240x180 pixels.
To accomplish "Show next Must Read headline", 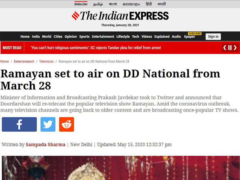I will pyautogui.click(x=235, y=48).
